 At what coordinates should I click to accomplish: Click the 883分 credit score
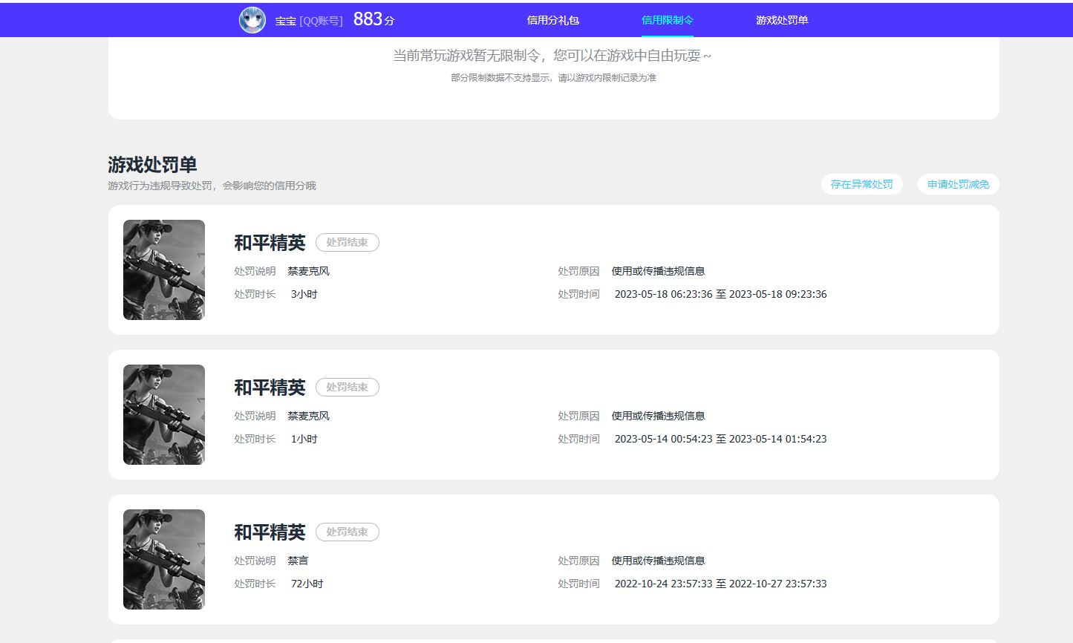tap(374, 19)
